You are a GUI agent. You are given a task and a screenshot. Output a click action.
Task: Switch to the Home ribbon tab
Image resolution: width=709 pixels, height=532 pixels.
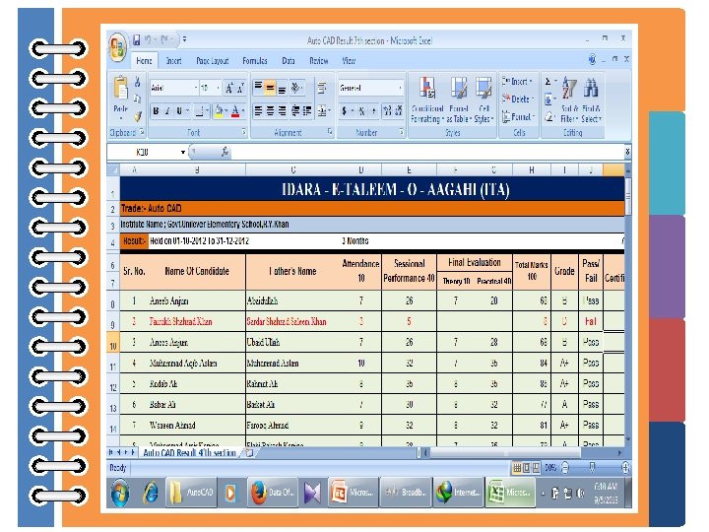coord(144,61)
